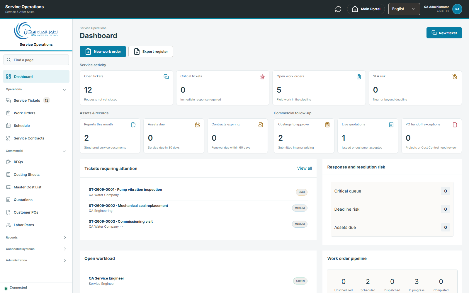
Task: Click the Customer POs icon
Action: pyautogui.click(x=9, y=212)
